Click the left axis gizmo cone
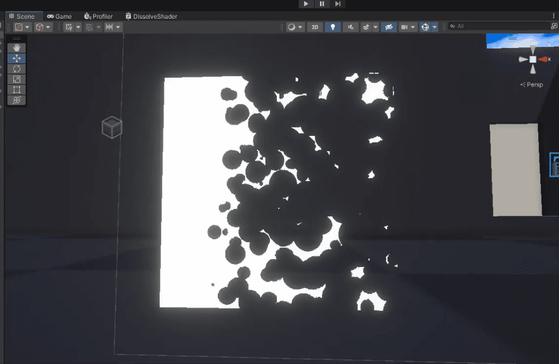Image resolution: width=559 pixels, height=364 pixels. 523,60
